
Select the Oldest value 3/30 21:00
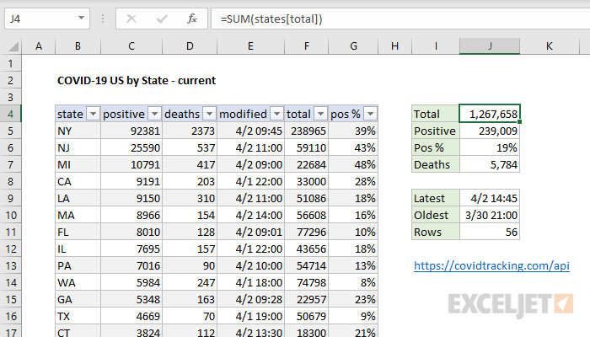[x=490, y=215]
